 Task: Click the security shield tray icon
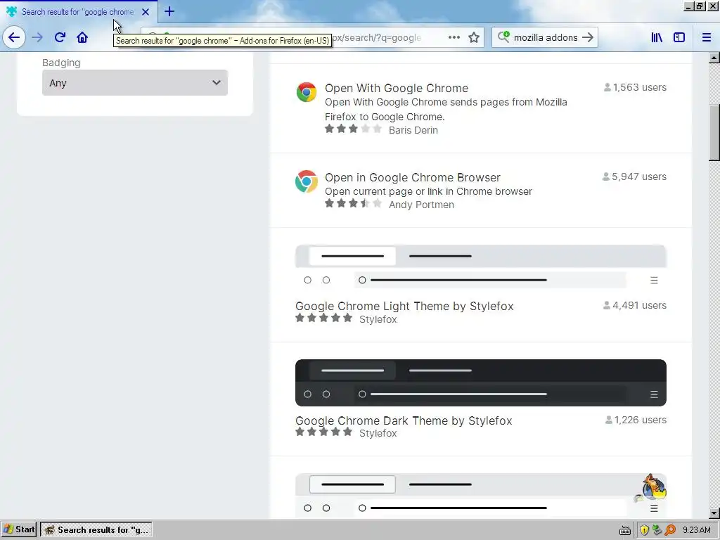point(644,530)
